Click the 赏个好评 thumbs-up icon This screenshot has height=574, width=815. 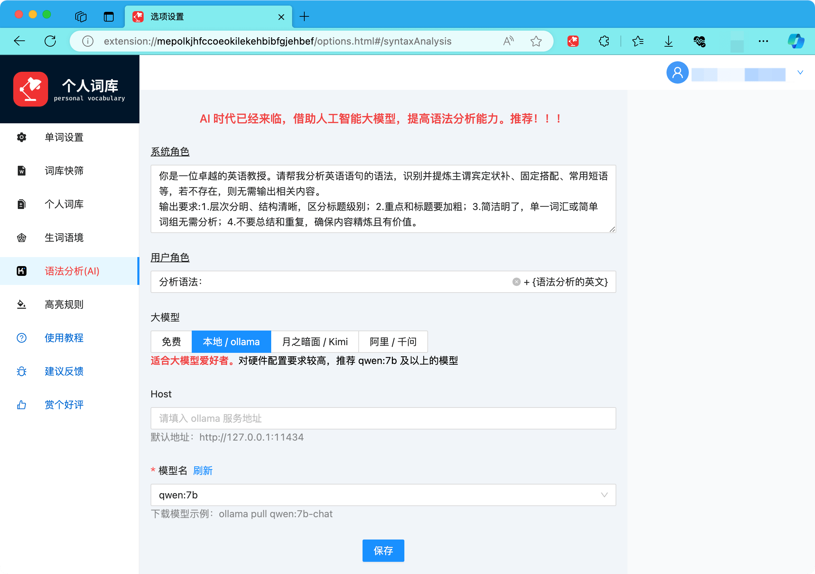(x=21, y=404)
